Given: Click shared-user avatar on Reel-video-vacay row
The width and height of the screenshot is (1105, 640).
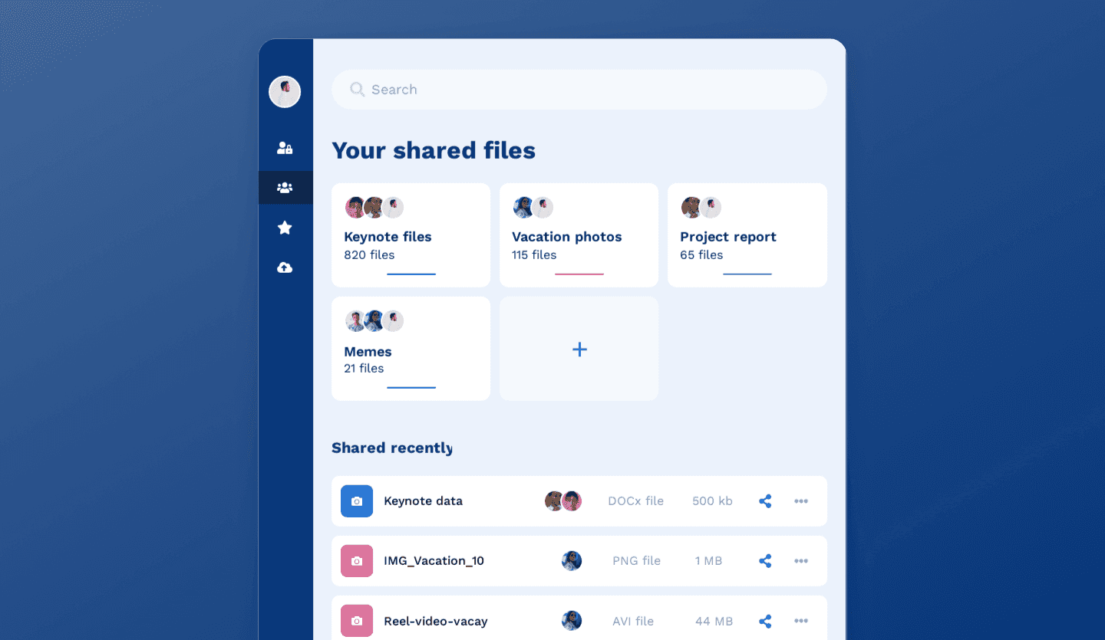Looking at the screenshot, I should point(572,621).
